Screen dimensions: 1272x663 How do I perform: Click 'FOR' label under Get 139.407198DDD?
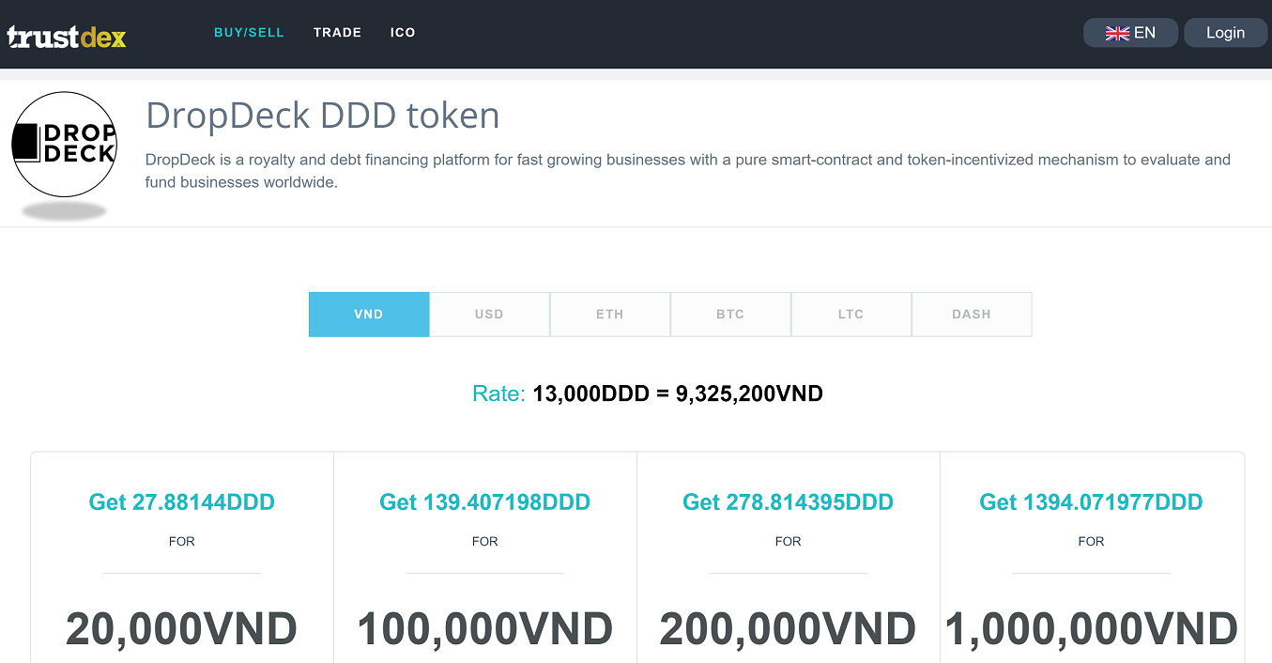coord(485,542)
